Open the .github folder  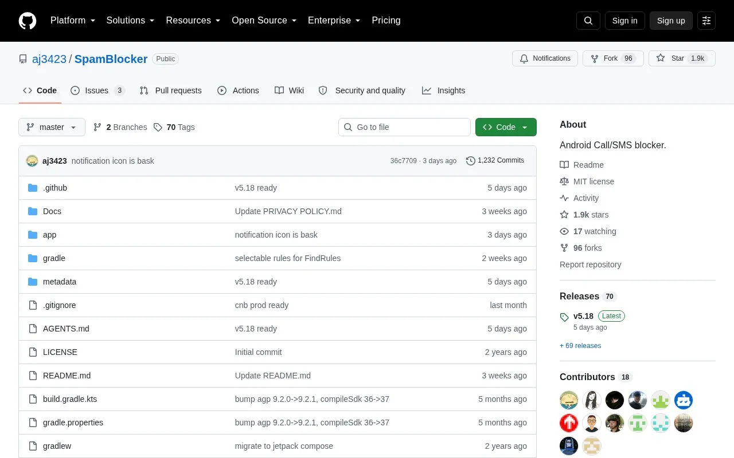tap(55, 188)
